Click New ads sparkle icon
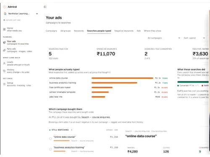The width and height of the screenshot is (210, 157). [x=4, y=50]
